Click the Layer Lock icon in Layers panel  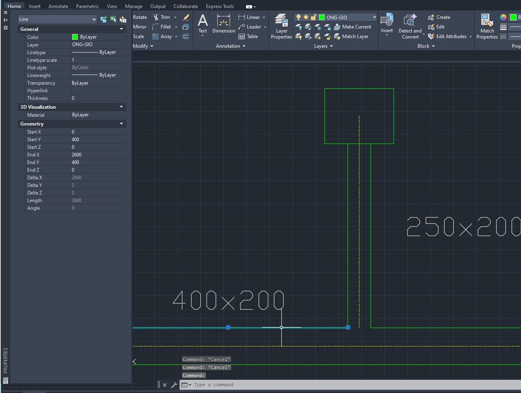tap(327, 27)
